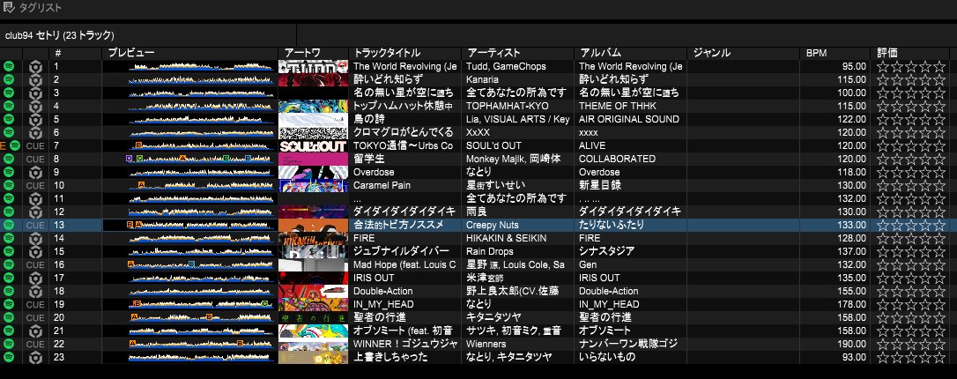Click waveform preview of 鳥の詩 track
Viewport: 957px width, 379px height.
pos(201,119)
